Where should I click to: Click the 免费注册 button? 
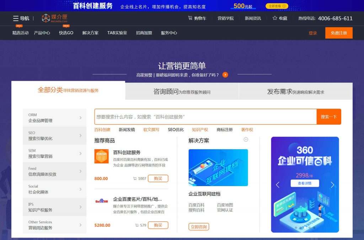[x=338, y=33]
